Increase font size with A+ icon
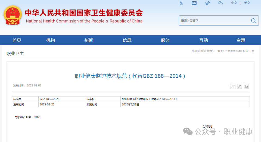Image resolution: width=261 pixels, height=142 pixels. coord(240,86)
